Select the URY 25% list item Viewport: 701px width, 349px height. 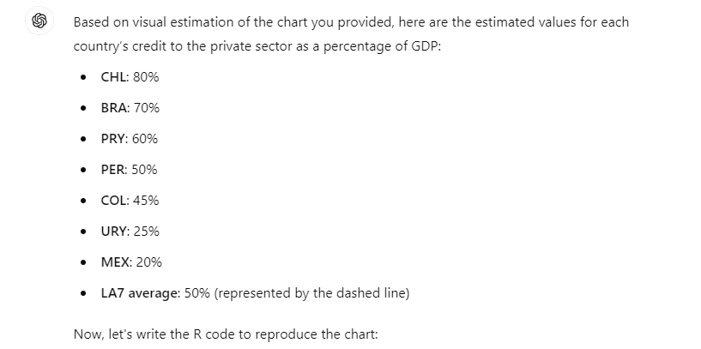pos(130,232)
